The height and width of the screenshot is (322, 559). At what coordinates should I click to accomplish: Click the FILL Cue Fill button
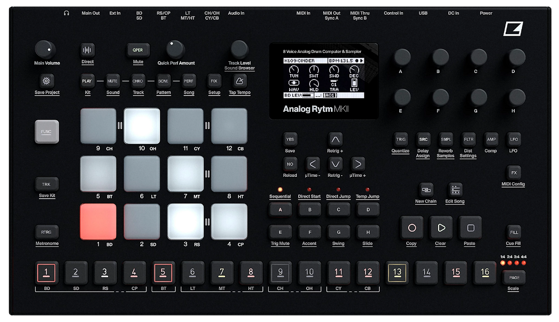514,232
